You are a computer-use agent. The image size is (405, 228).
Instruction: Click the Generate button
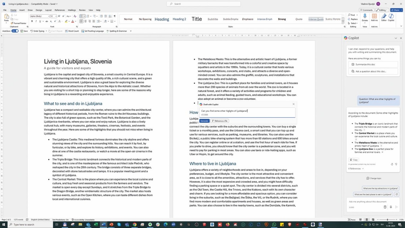[x=204, y=121]
